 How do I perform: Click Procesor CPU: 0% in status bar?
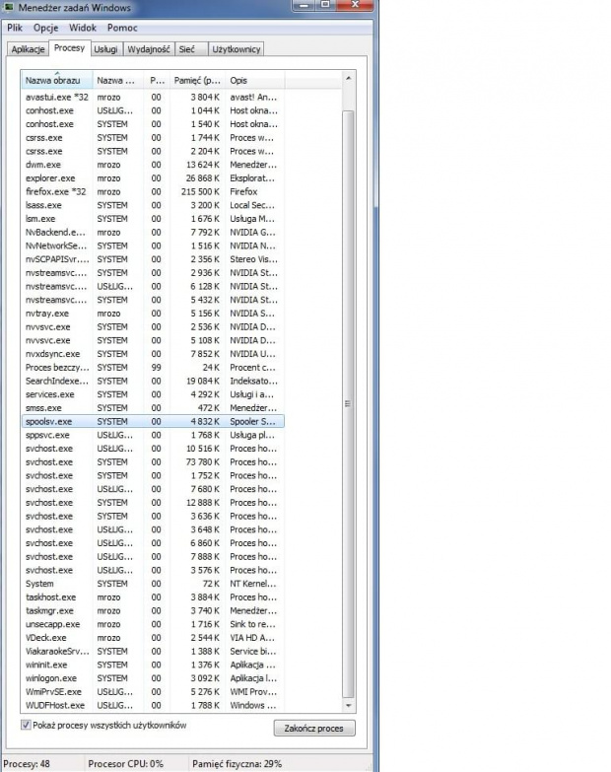(125, 764)
